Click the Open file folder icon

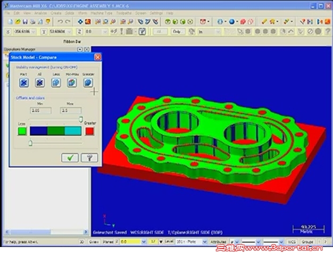click(x=18, y=21)
